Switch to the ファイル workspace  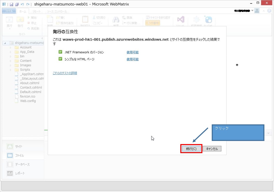[23, 155]
